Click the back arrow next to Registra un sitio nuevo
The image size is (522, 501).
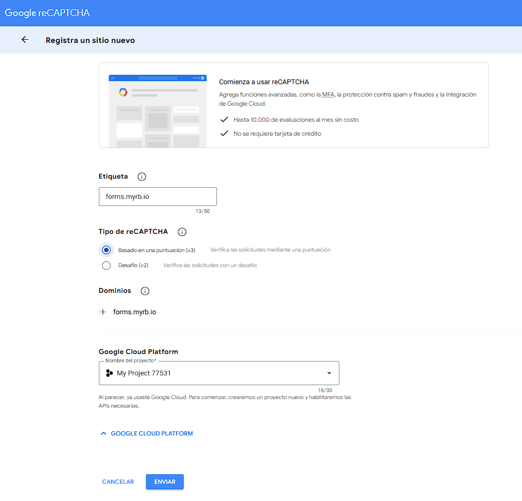25,40
